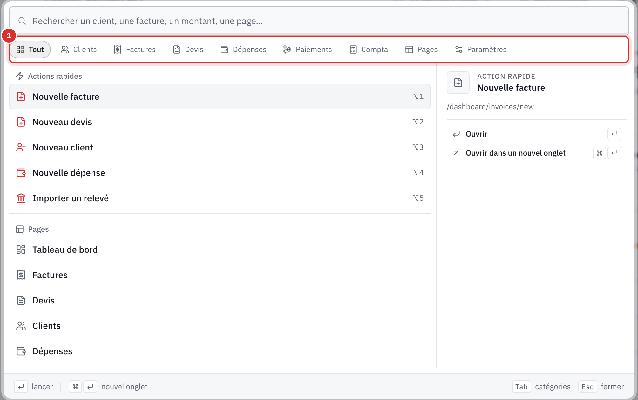This screenshot has height=400, width=638.
Task: Click the Dépenses wallet icon in Pages list
Action: pyautogui.click(x=21, y=351)
